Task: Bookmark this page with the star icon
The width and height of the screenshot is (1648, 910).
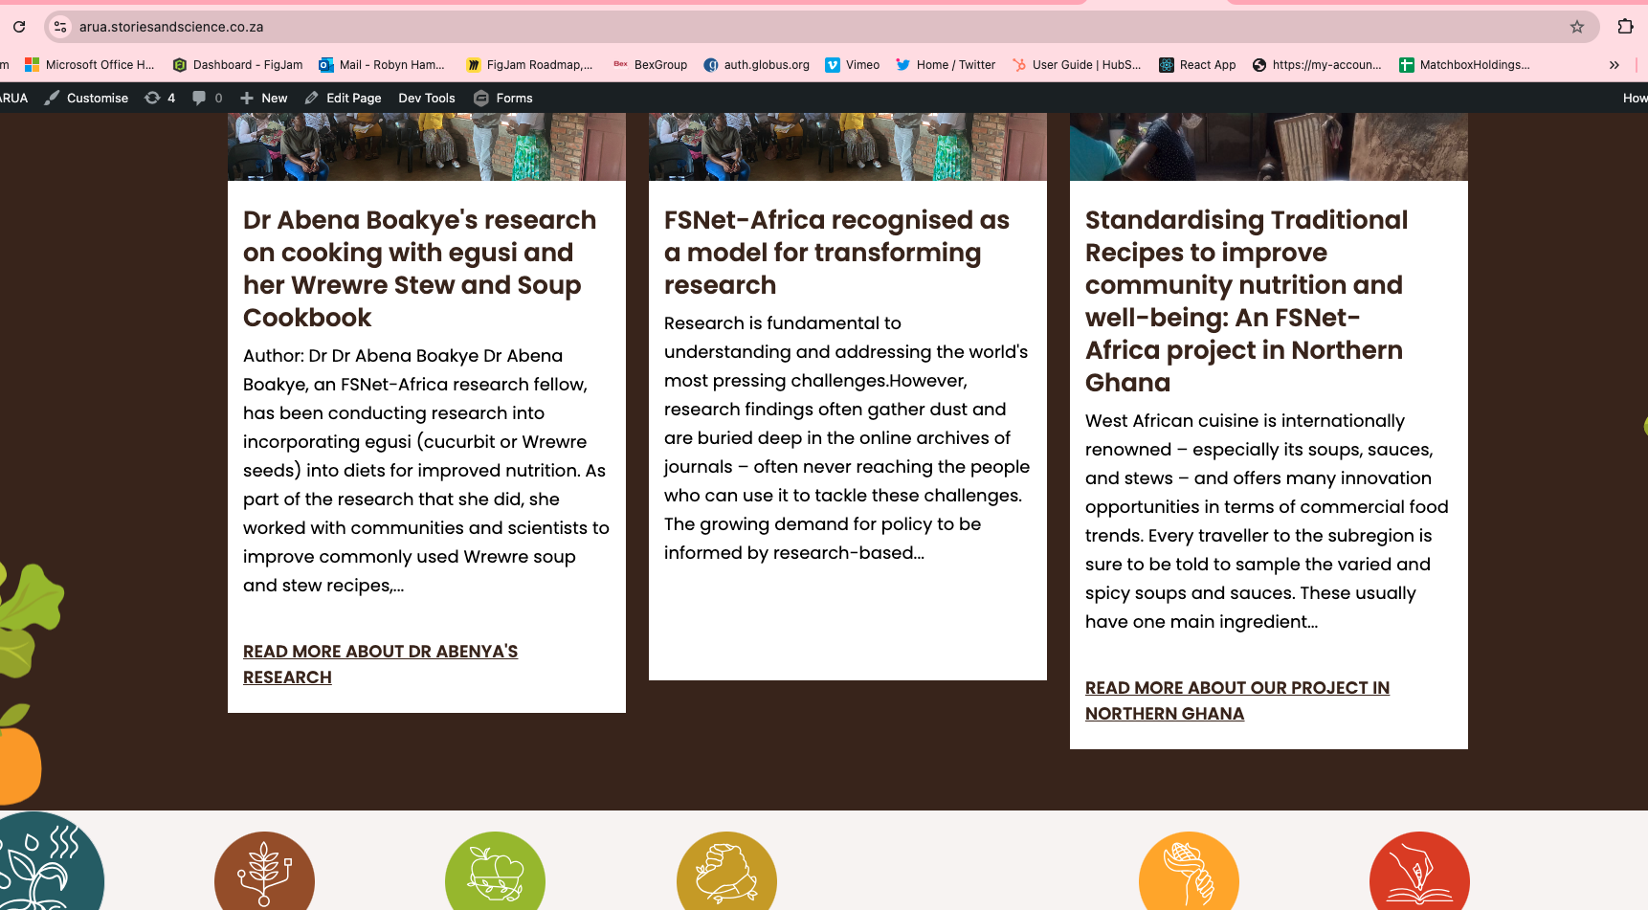Action: pos(1577,27)
